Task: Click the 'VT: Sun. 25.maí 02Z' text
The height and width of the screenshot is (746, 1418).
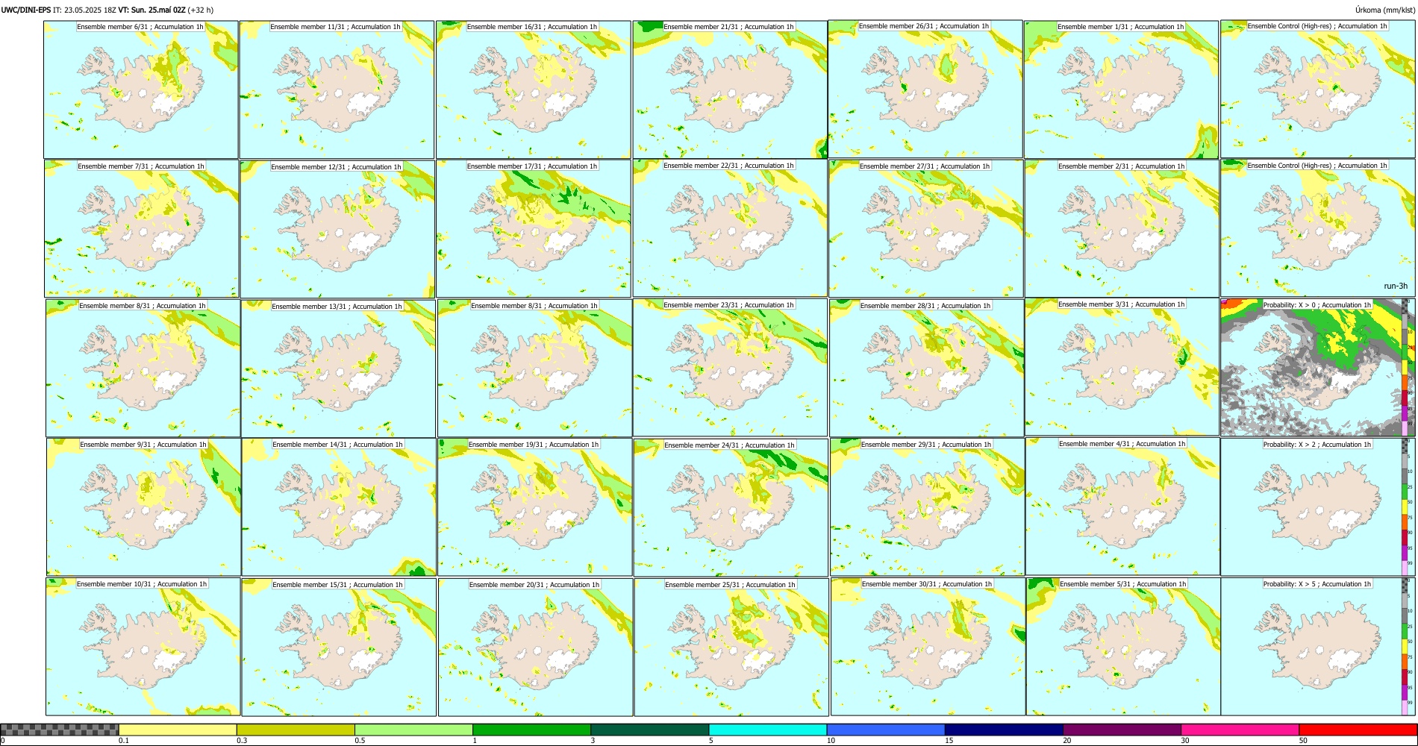Action: pos(152,10)
